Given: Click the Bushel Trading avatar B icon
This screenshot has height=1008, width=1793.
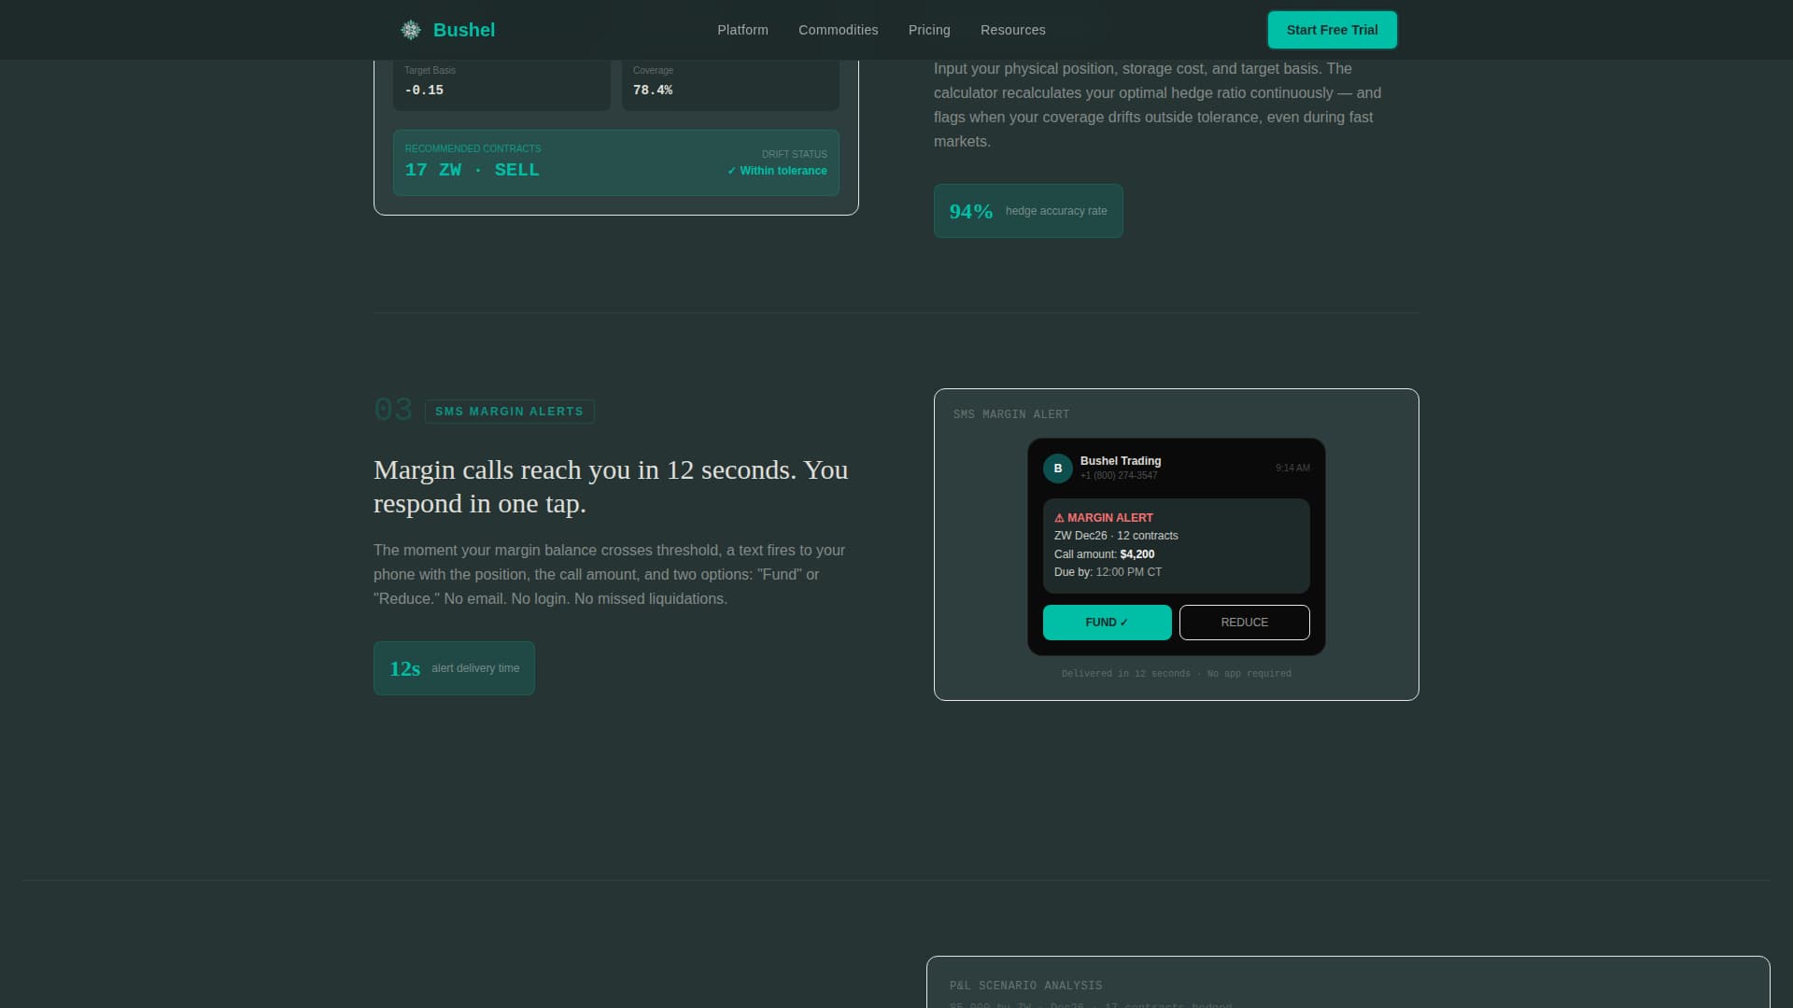Looking at the screenshot, I should 1057,469.
